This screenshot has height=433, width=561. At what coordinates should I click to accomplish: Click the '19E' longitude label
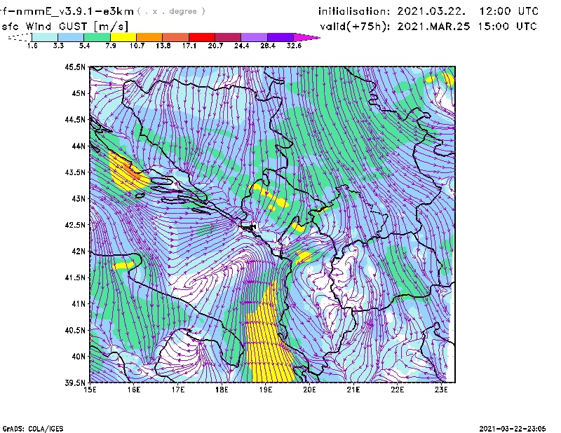point(266,390)
